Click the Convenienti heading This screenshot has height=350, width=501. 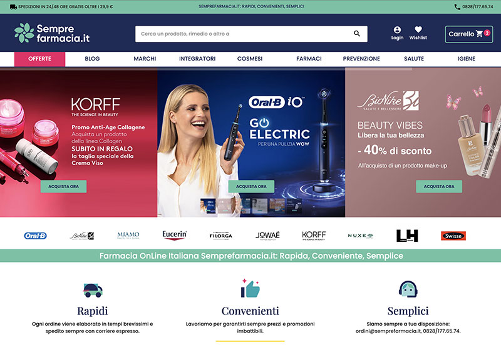tap(250, 311)
